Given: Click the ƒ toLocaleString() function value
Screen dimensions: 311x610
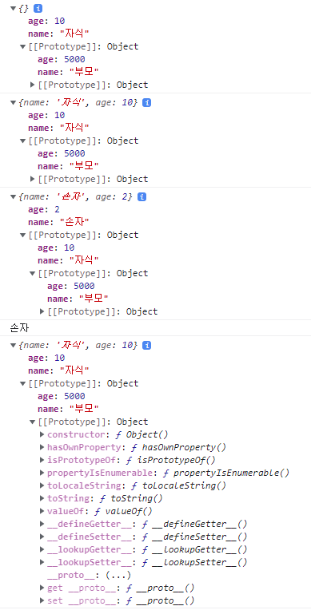Looking at the screenshot, I should coord(178,486).
